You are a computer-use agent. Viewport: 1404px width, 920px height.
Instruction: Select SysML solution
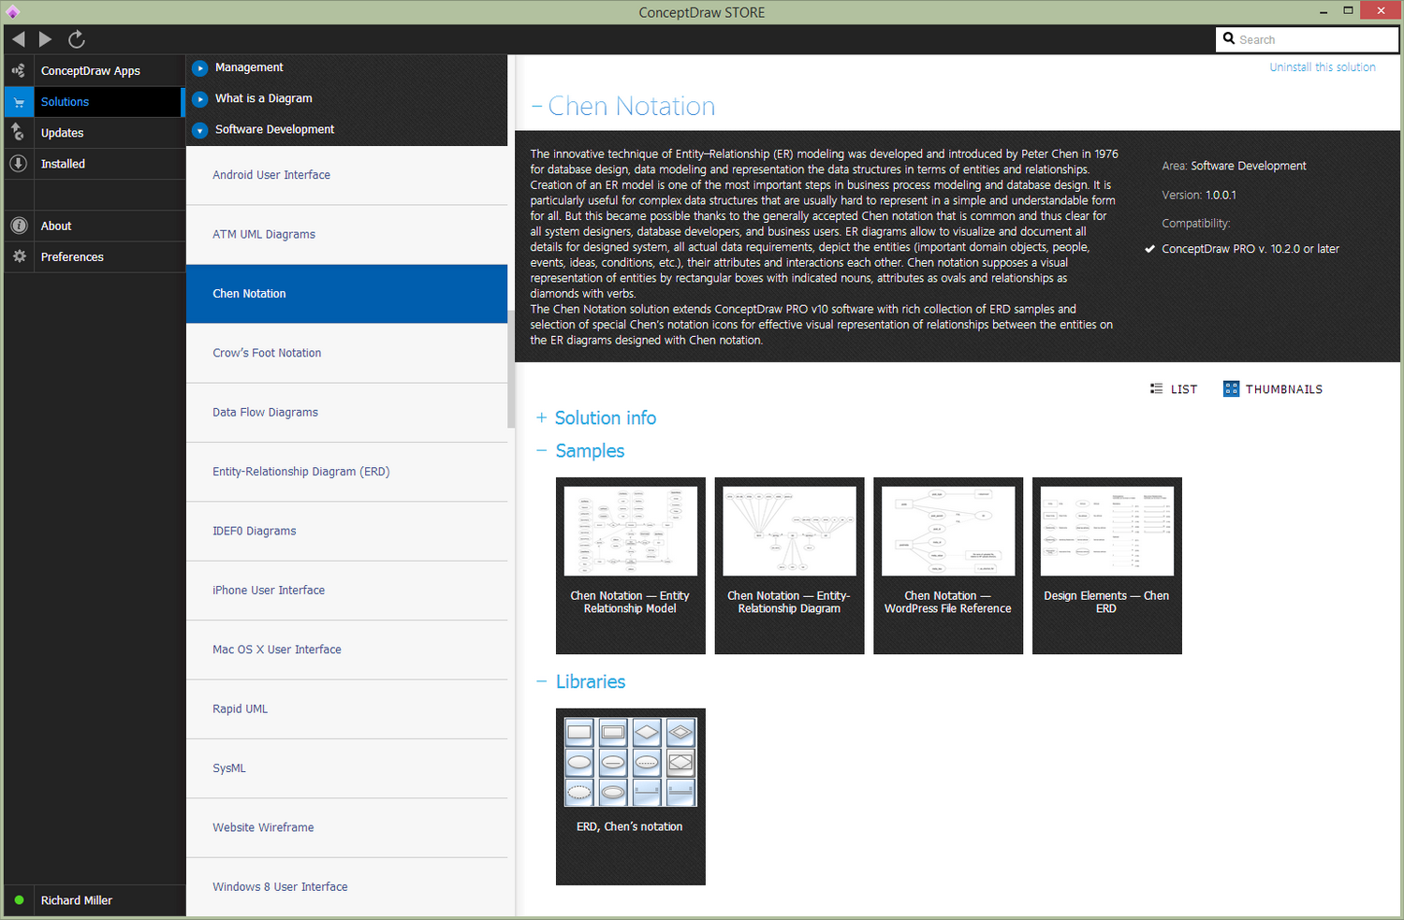click(x=346, y=768)
